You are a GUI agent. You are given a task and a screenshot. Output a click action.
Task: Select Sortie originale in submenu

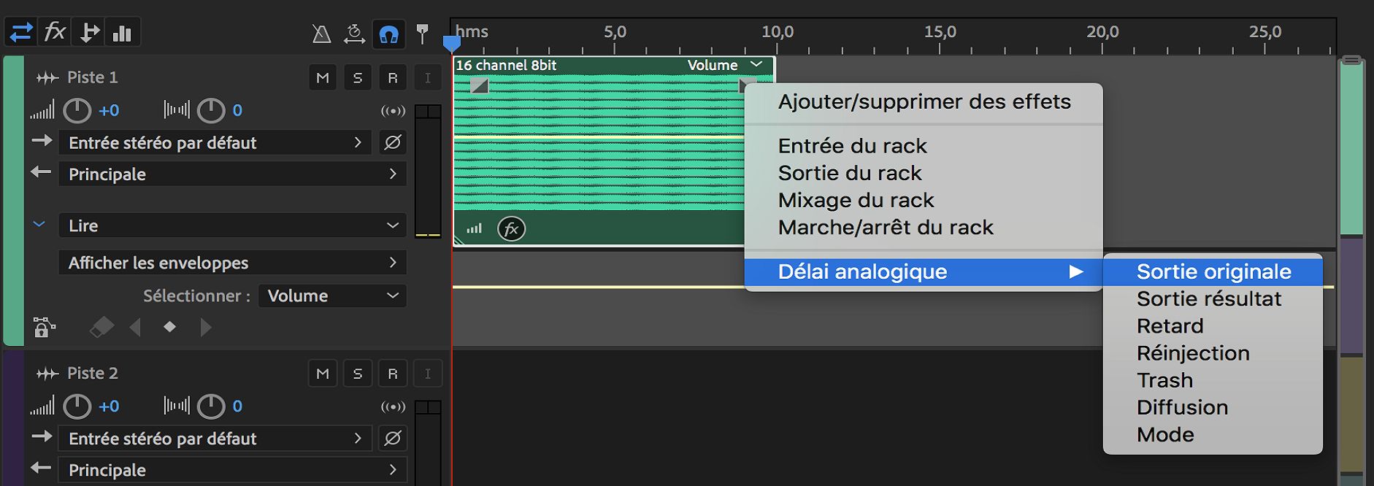1213,271
